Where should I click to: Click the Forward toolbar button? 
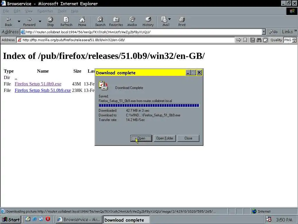(29, 22)
